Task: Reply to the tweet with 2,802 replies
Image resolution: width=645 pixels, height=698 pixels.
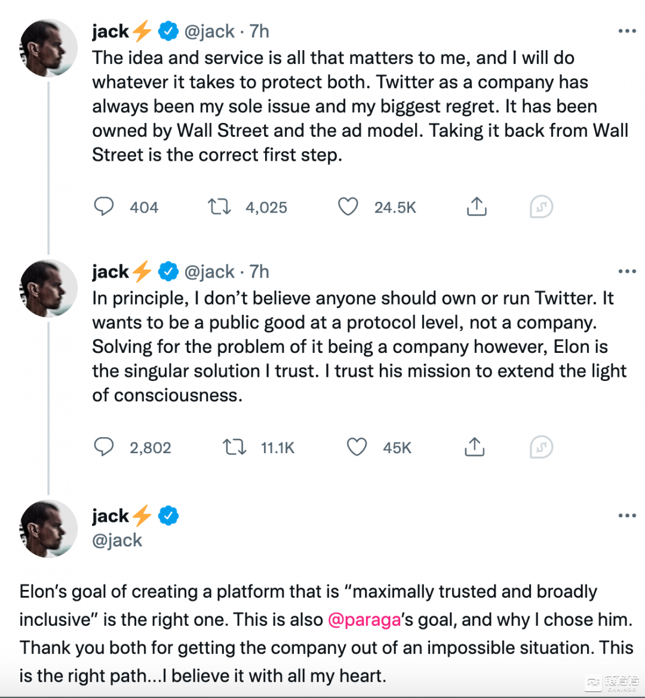Action: [105, 447]
